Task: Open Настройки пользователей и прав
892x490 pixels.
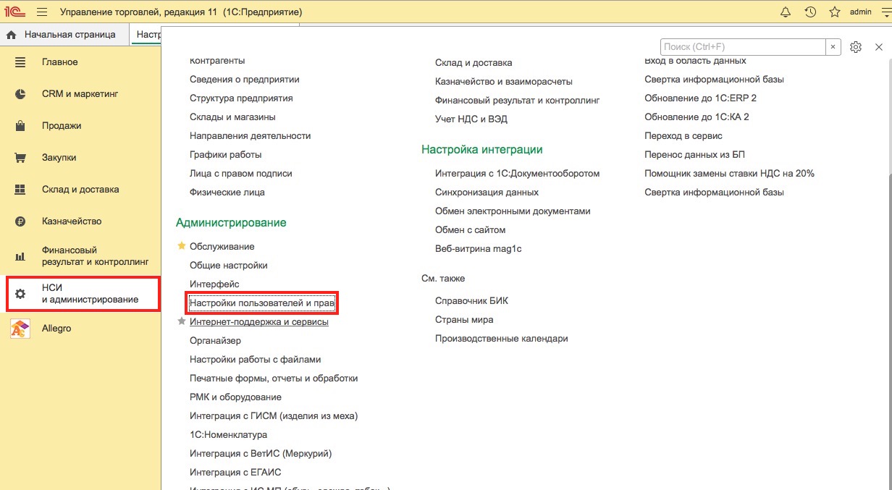Action: [262, 303]
